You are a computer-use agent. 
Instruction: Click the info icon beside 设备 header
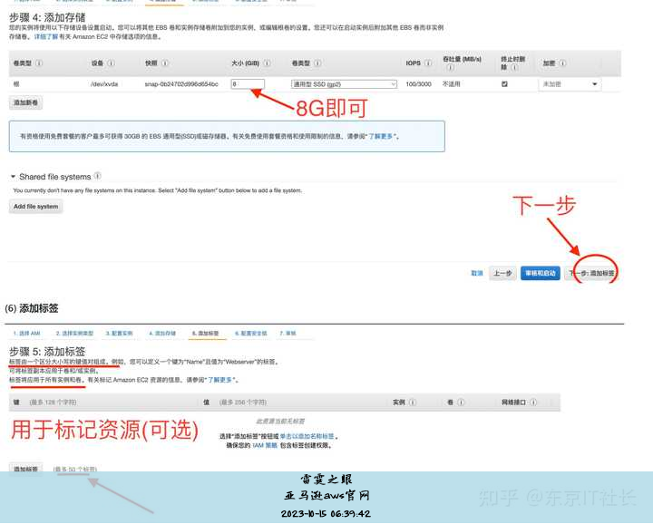point(112,63)
